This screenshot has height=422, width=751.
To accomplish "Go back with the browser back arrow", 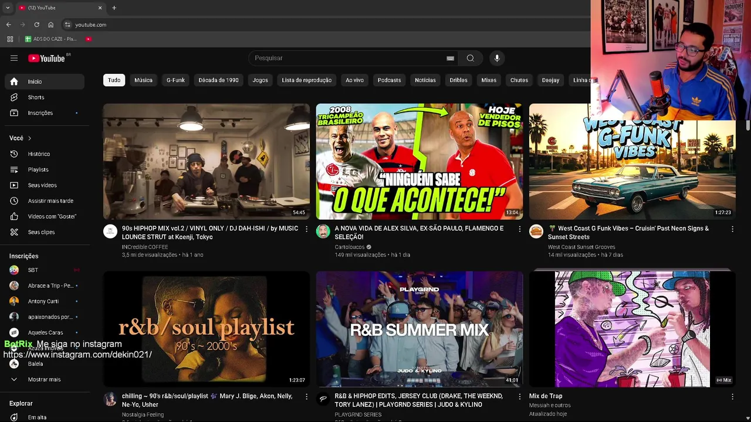I will pyautogui.click(x=9, y=25).
